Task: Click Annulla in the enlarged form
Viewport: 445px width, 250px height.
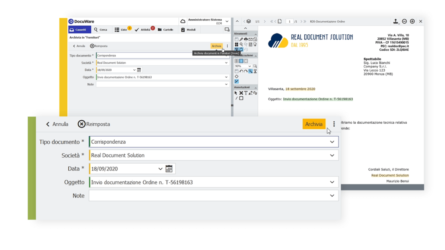Action: (x=57, y=124)
